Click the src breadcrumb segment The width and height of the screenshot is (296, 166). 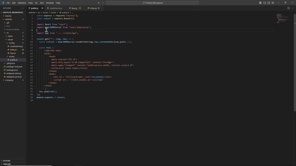click(x=39, y=12)
